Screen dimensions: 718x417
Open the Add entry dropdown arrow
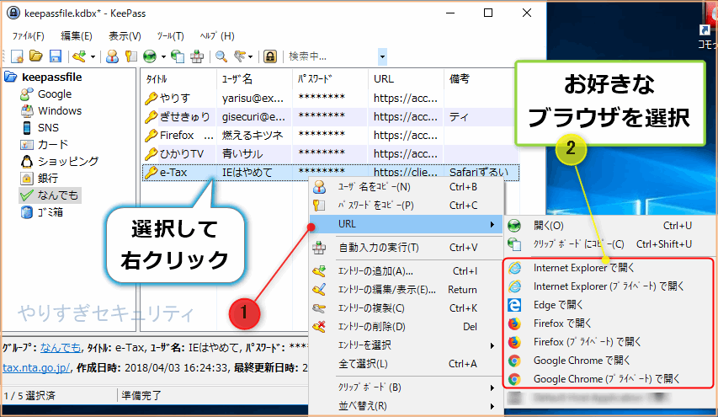[93, 56]
